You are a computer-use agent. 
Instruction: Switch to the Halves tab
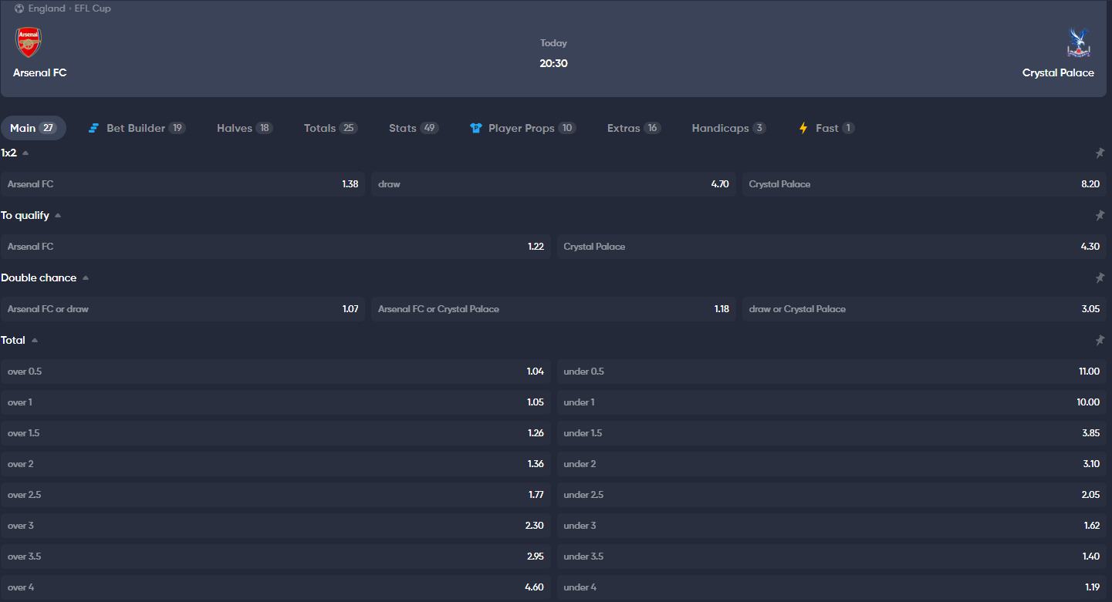245,128
